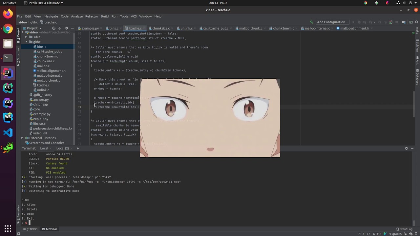Open the Terminal app from dock

(8, 58)
